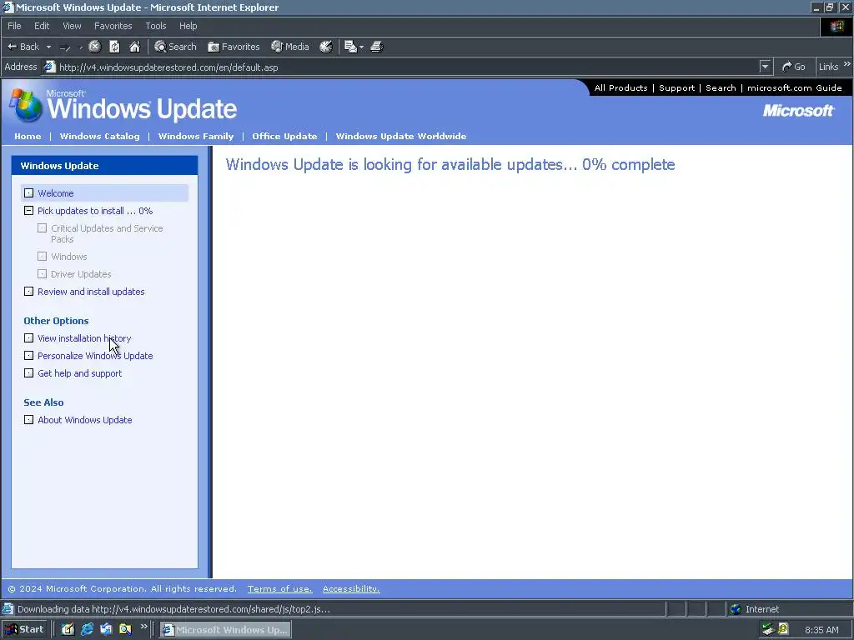Image resolution: width=854 pixels, height=640 pixels.
Task: Open the Start menu
Action: [x=24, y=630]
